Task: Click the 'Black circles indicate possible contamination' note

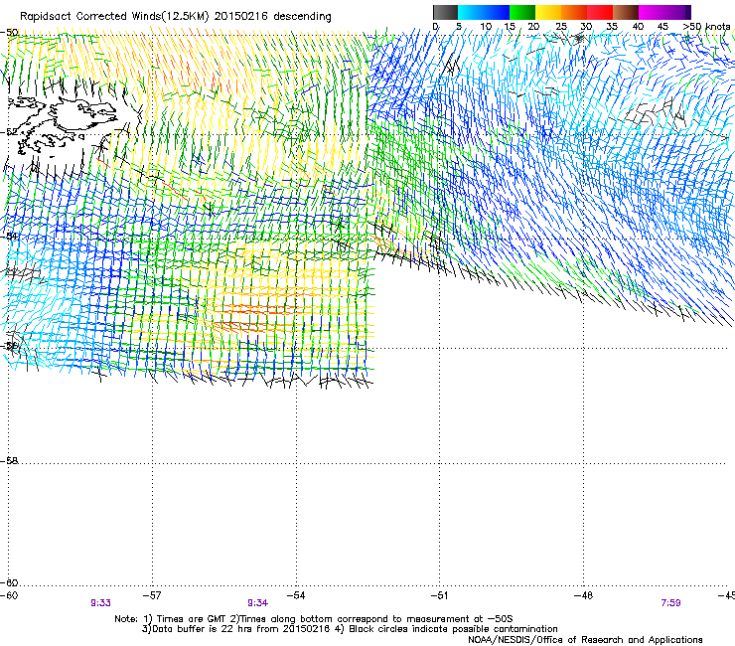Action: (x=453, y=629)
